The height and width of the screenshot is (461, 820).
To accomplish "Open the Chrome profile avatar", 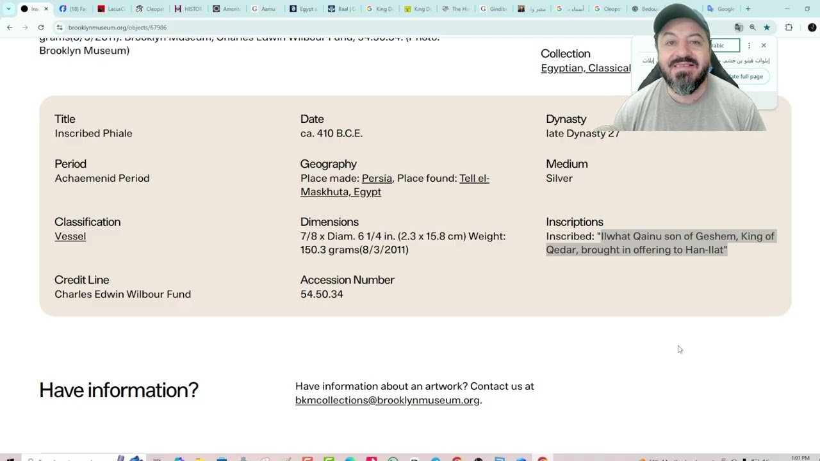I will (812, 28).
